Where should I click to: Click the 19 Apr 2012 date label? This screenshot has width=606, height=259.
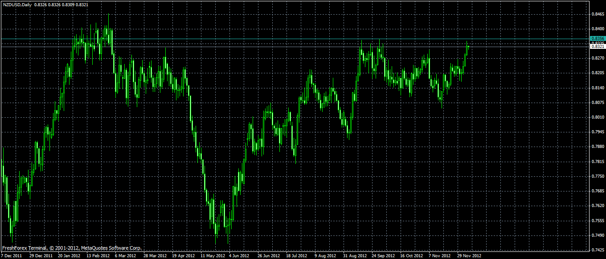(184, 256)
